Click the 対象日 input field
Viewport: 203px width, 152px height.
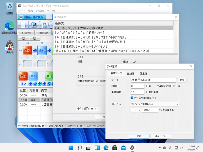pos(138,86)
